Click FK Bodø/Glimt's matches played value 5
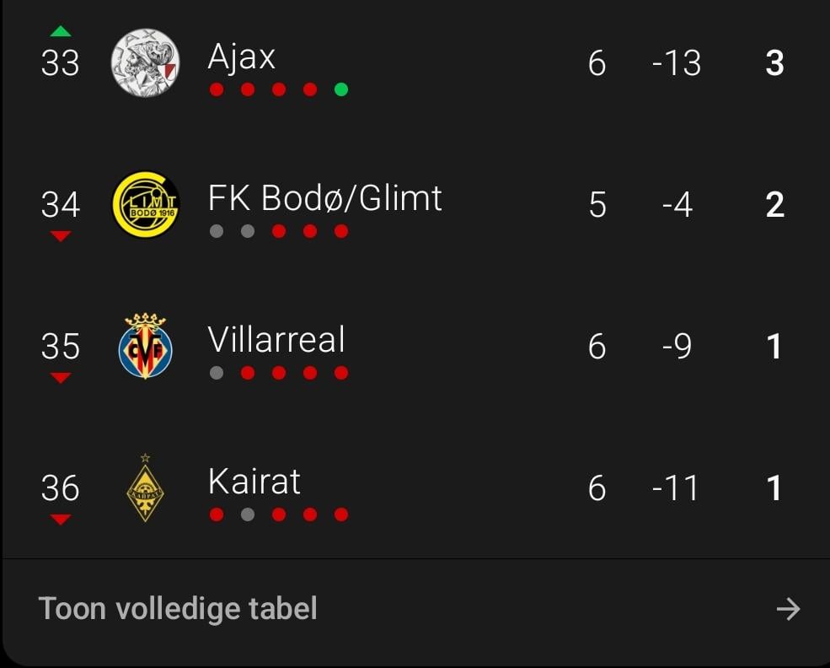830x668 pixels. point(597,205)
